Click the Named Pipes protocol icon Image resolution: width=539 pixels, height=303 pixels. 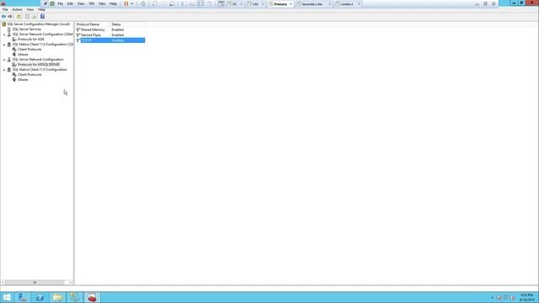click(78, 35)
